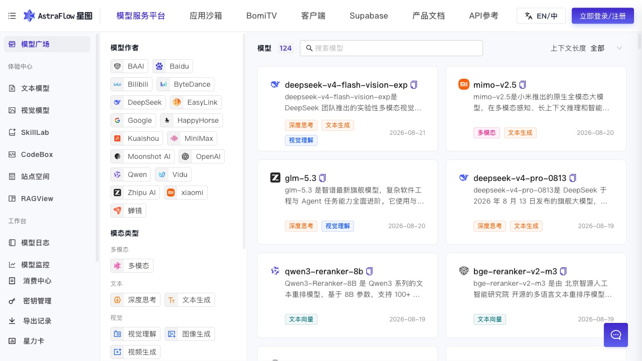Screen dimensions: 642x361
Task: Switch to BomiTV tab
Action: tap(261, 16)
